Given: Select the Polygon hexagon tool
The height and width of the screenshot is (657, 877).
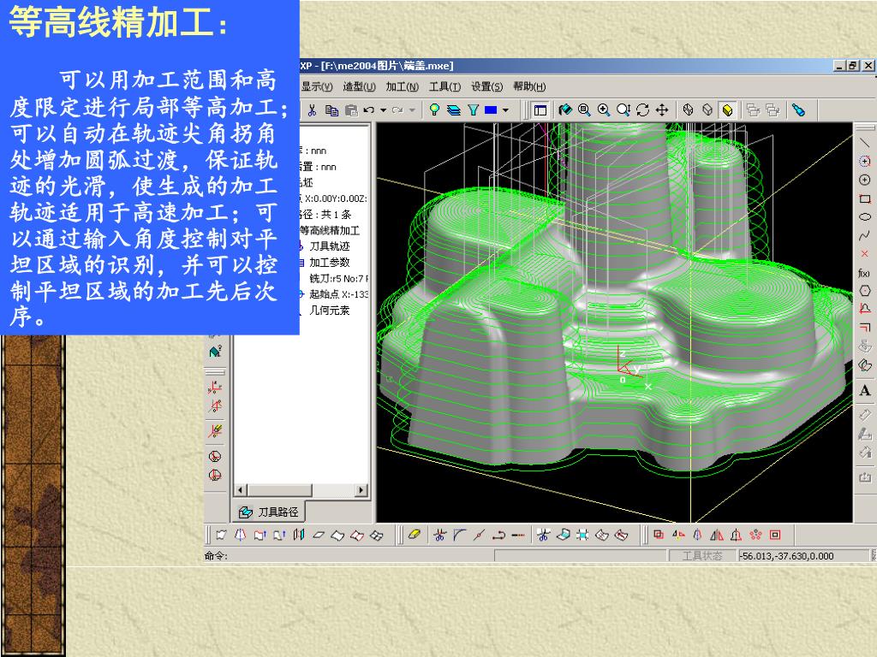Looking at the screenshot, I should tap(865, 291).
